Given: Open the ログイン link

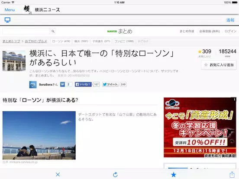Looking at the screenshot, I should click(x=230, y=31).
